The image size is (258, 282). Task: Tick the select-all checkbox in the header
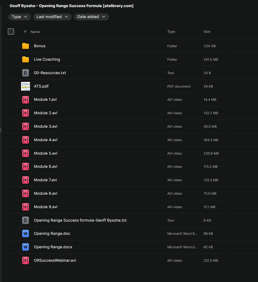pos(11,31)
